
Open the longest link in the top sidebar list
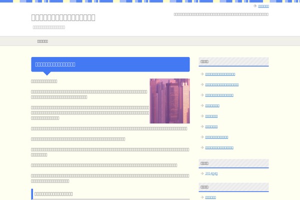click(x=221, y=85)
